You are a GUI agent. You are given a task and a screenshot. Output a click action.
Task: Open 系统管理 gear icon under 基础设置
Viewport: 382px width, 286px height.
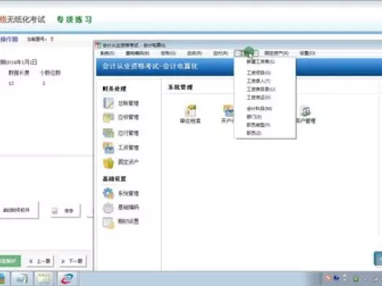[108, 193]
